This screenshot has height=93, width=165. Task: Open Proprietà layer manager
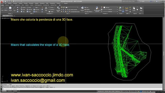[58, 9]
